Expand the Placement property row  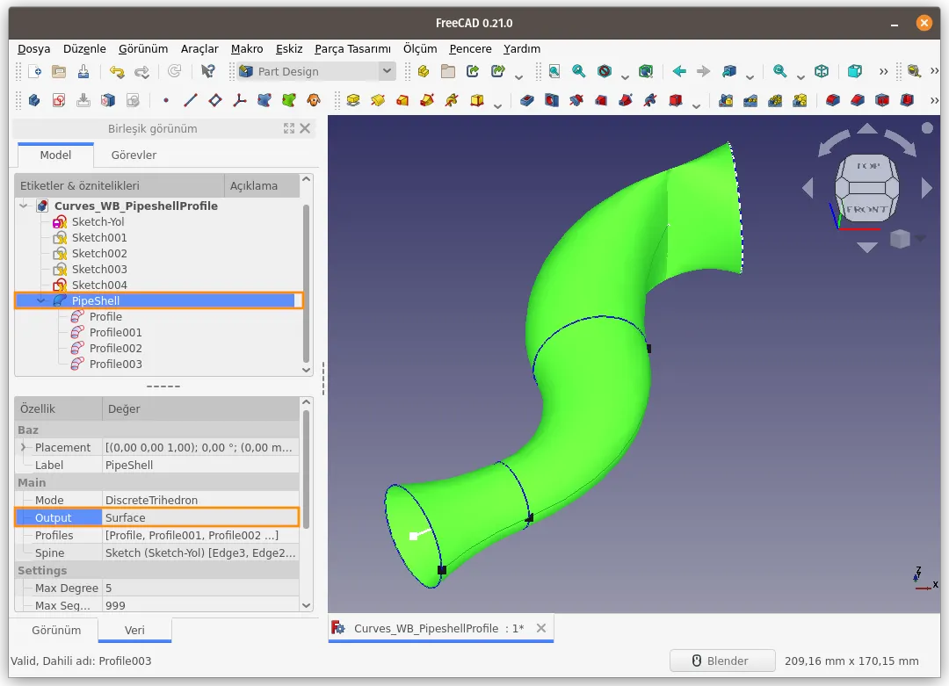[x=24, y=448]
